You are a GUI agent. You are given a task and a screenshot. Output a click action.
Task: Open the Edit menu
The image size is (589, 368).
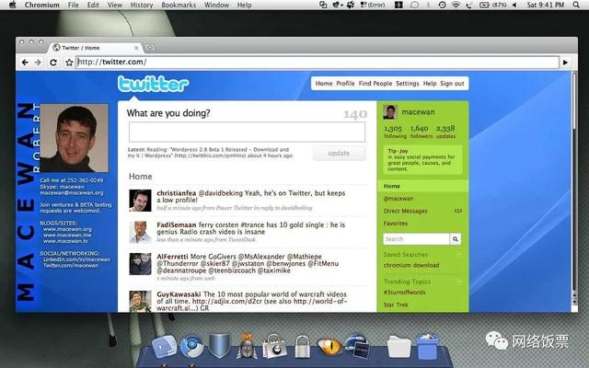pyautogui.click(x=93, y=5)
